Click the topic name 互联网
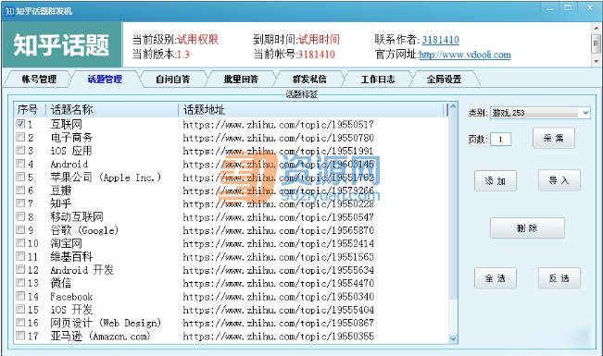The height and width of the screenshot is (356, 603). point(66,125)
